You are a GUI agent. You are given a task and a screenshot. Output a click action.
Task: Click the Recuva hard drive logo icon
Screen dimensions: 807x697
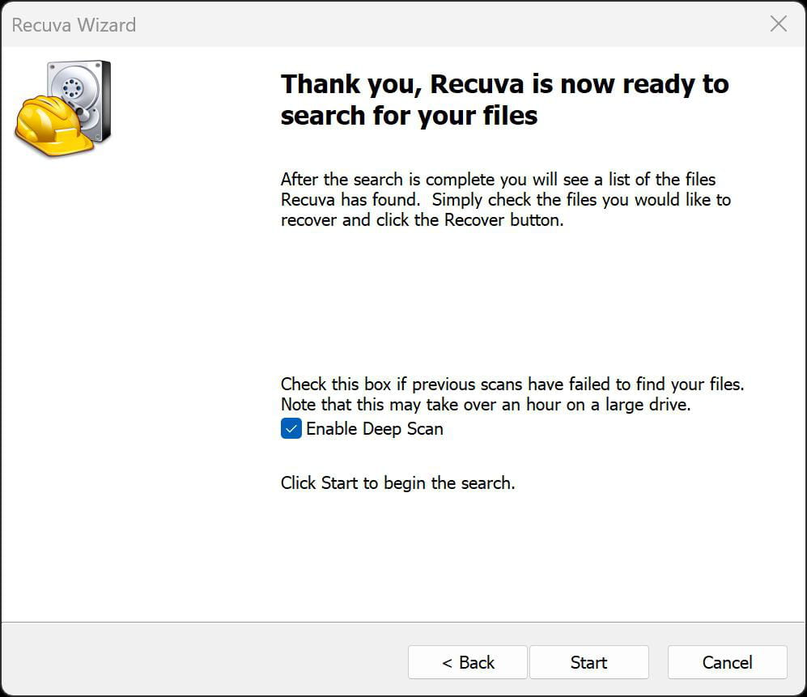pyautogui.click(x=64, y=108)
